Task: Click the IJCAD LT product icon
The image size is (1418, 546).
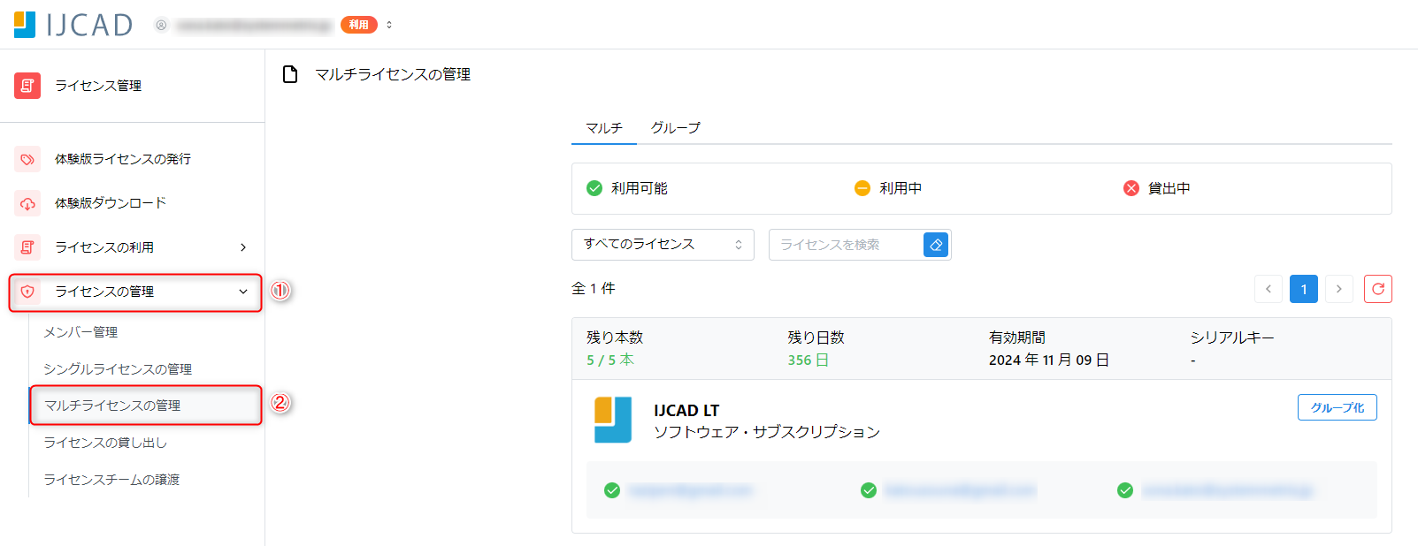Action: [x=613, y=420]
